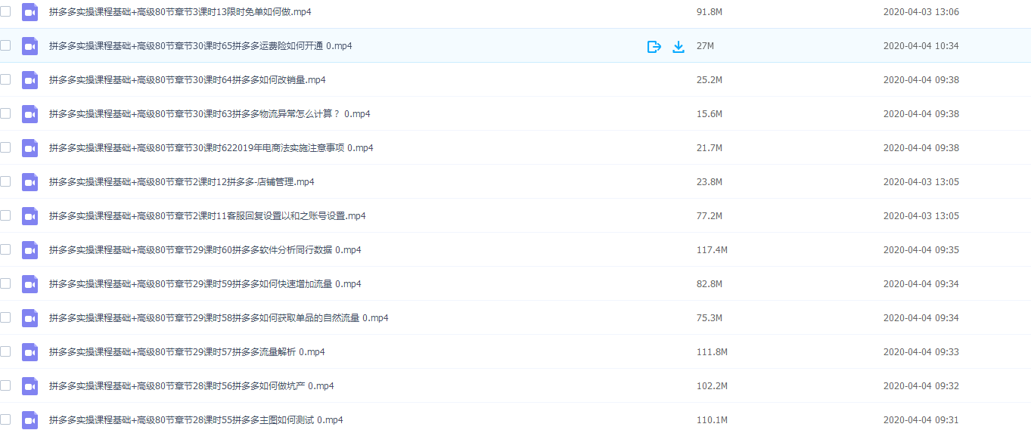This screenshot has height=430, width=1031.
Task: Tick checkbox for 课时64拼多多如何改销量.mp4
Action: pyautogui.click(x=5, y=79)
